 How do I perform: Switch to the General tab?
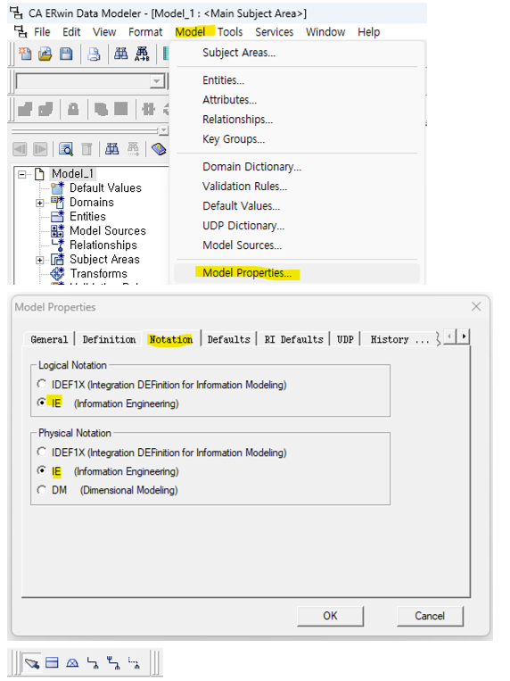tap(49, 339)
